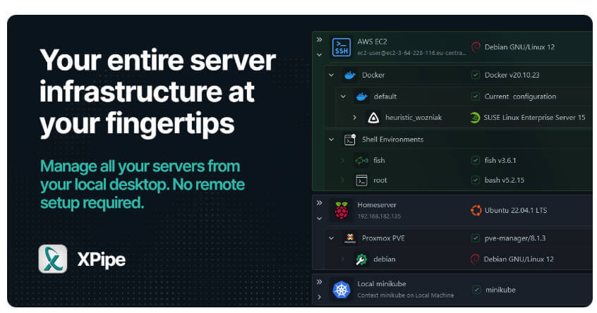Viewport: 597px width, 313px height.
Task: Expand the debian row chevron
Action: point(343,259)
